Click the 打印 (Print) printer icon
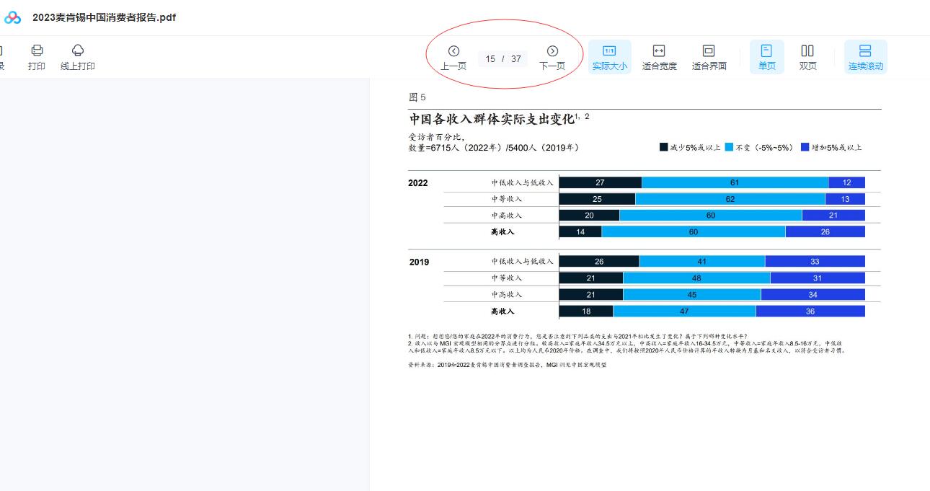 37,50
